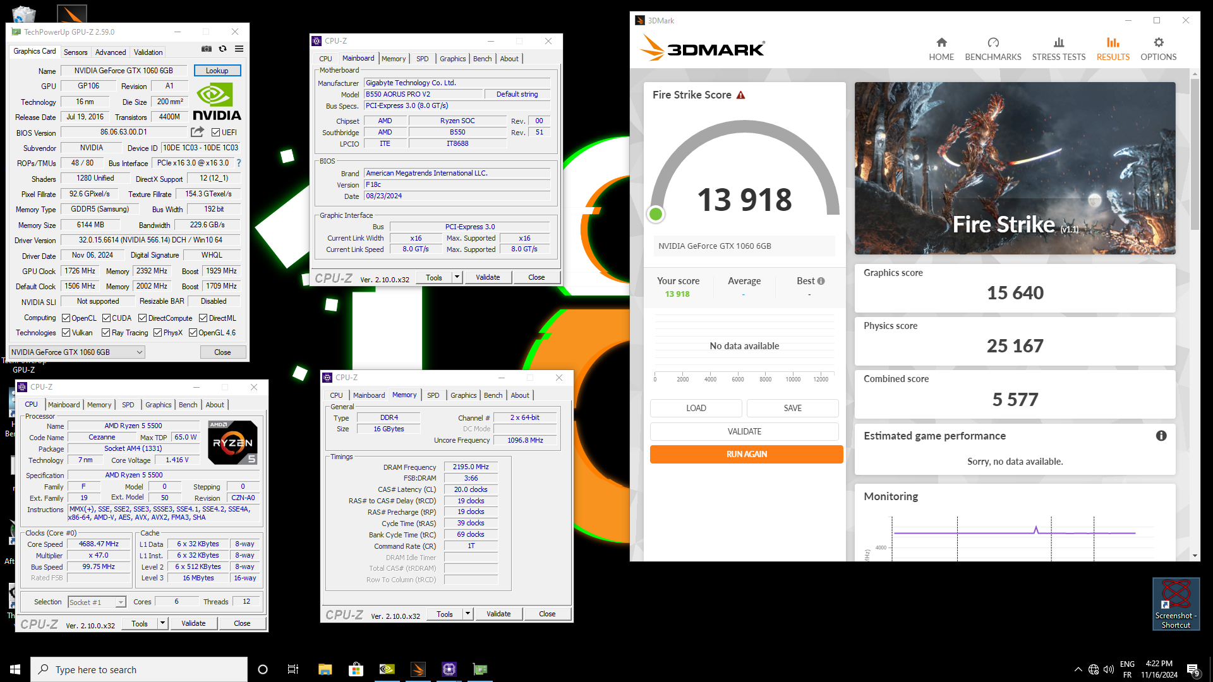Click the LOAD button in 3DMark
Viewport: 1213px width, 682px height.
tap(696, 408)
